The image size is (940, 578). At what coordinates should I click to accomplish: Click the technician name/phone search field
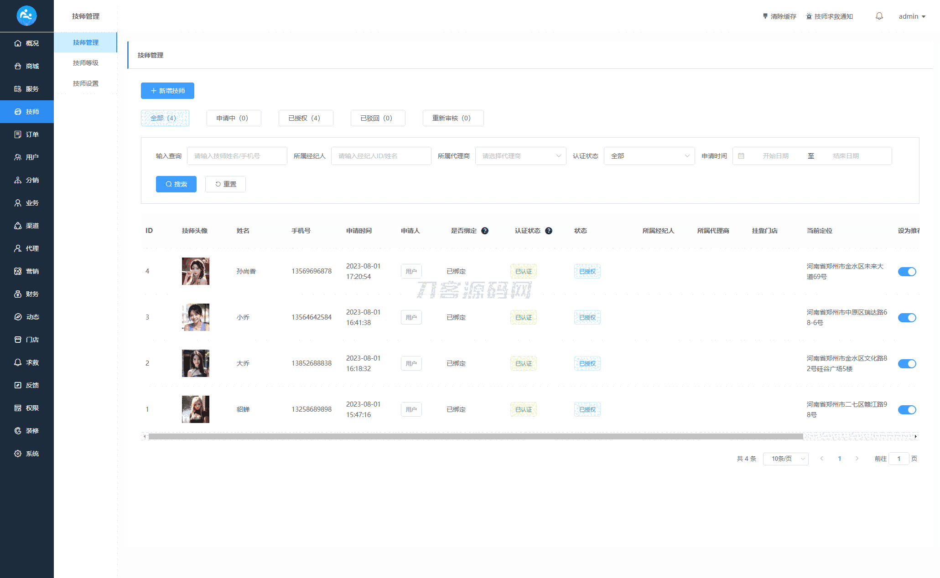(237, 156)
